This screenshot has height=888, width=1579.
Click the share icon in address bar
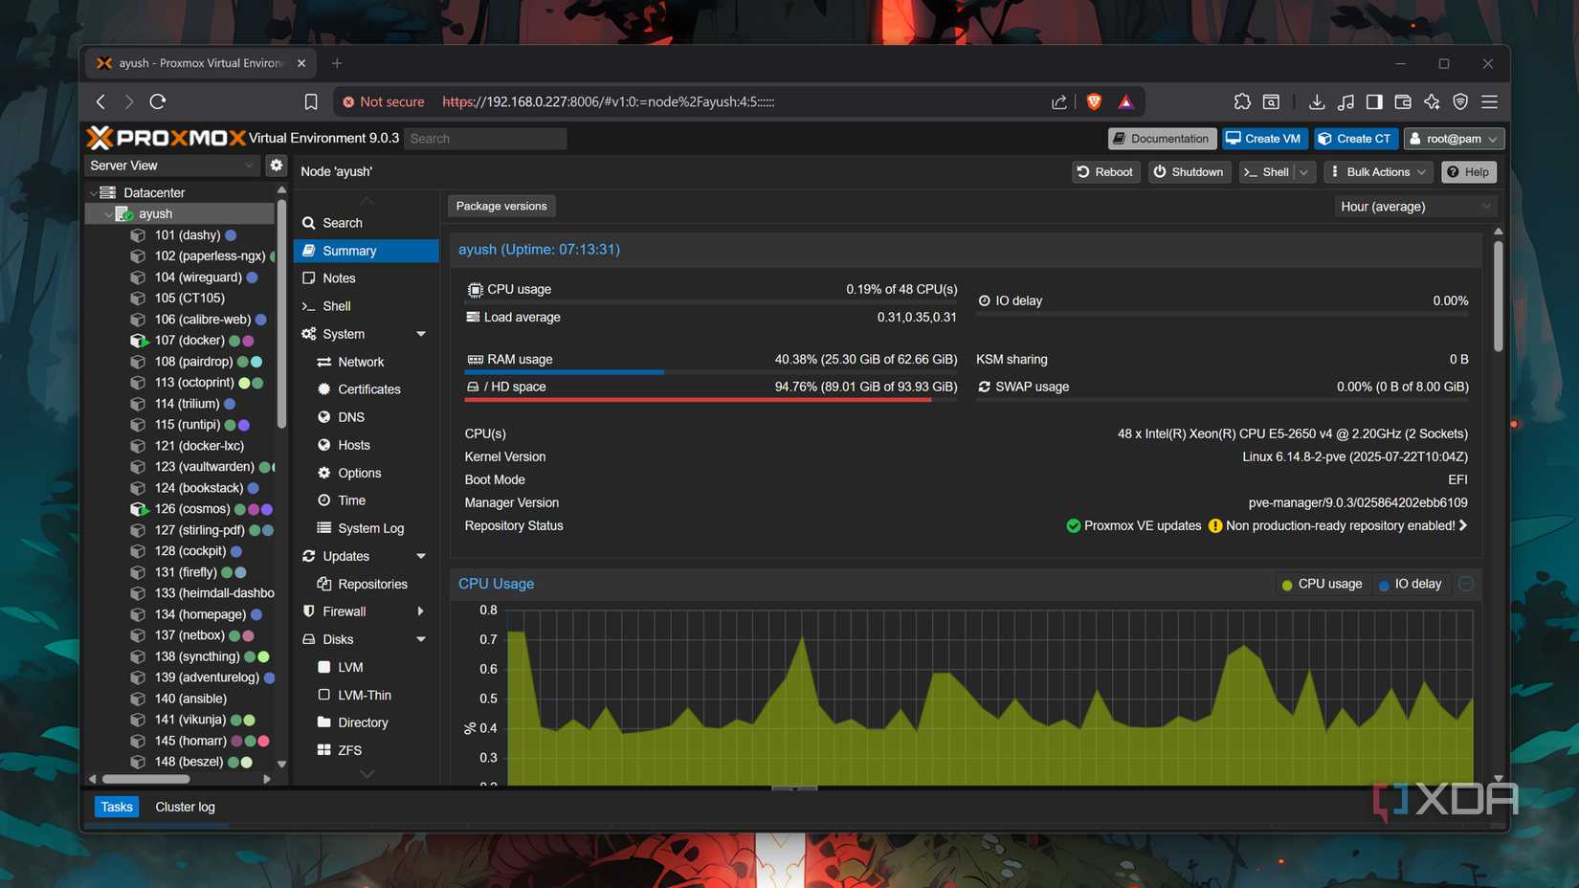tap(1058, 101)
